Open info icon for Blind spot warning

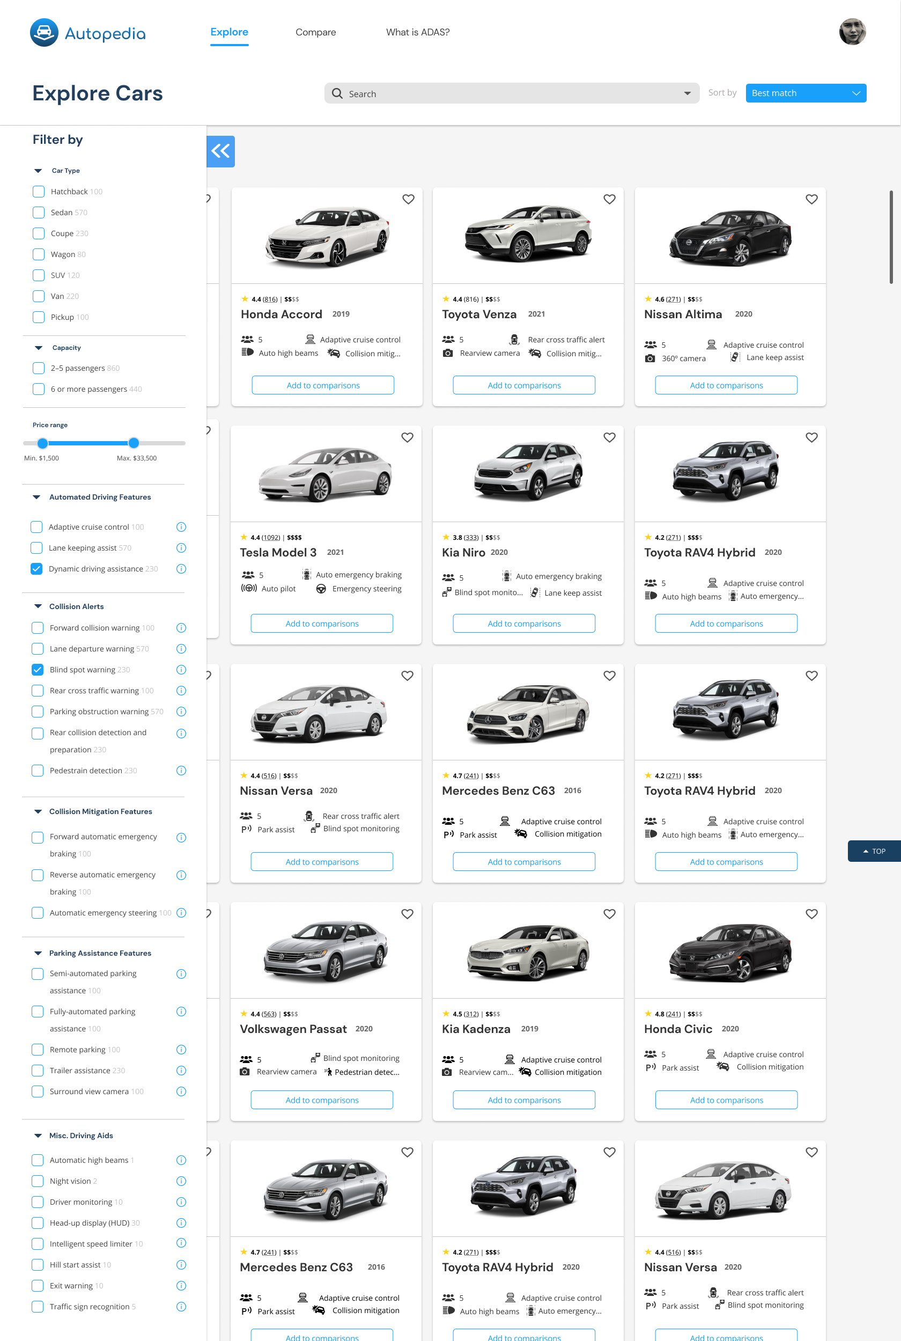pos(181,670)
